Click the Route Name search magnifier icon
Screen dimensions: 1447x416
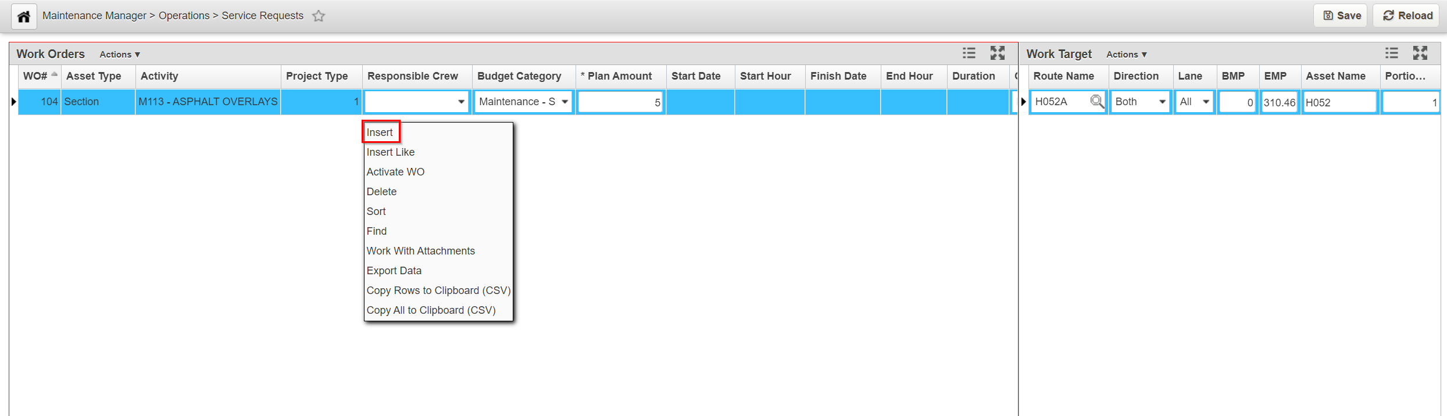tap(1096, 102)
